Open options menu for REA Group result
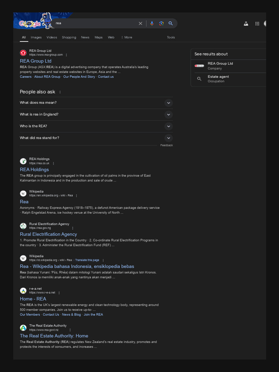Image resolution: width=279 pixels, height=372 pixels. tap(66, 55)
